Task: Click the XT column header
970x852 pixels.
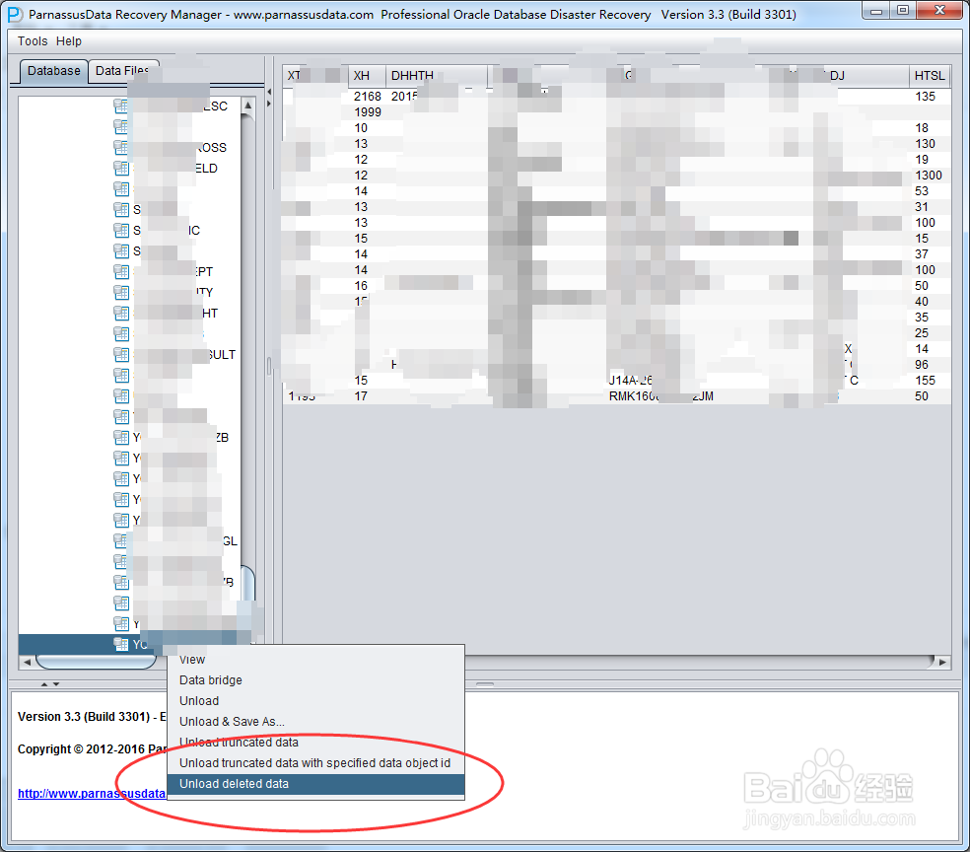Action: click(x=315, y=76)
